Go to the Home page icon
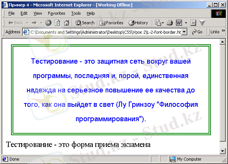Screen dimensions: 228x164 (x=66, y=23)
